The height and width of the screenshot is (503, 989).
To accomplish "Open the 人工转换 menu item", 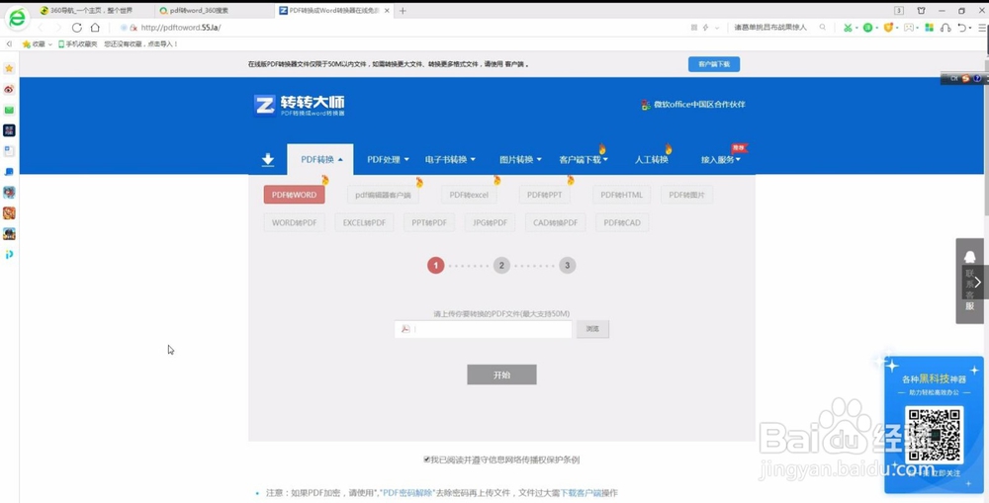I will point(652,159).
